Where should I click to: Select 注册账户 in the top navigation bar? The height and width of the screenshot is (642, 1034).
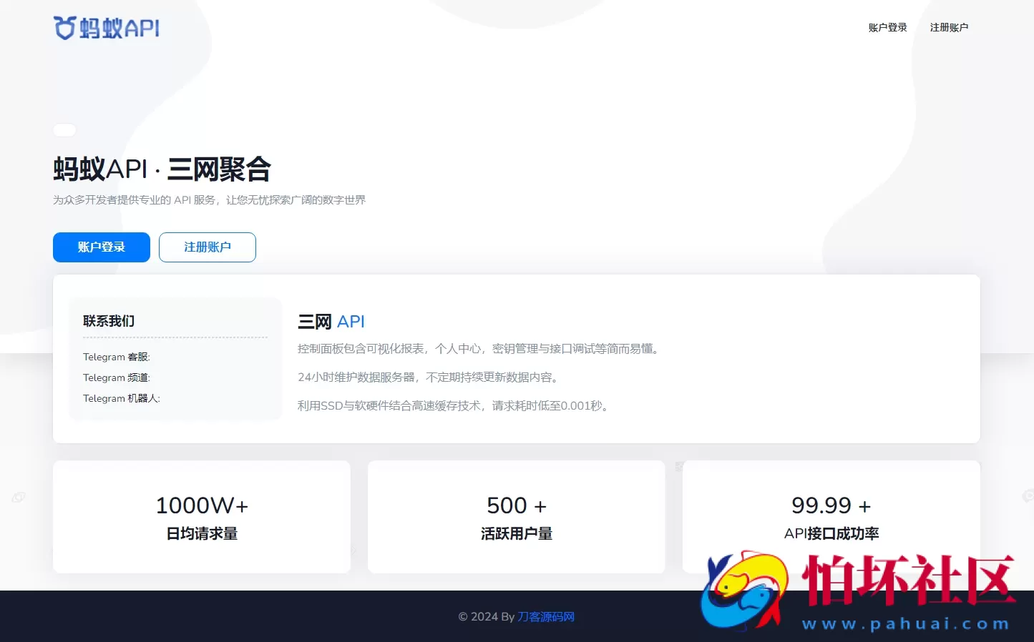[949, 27]
